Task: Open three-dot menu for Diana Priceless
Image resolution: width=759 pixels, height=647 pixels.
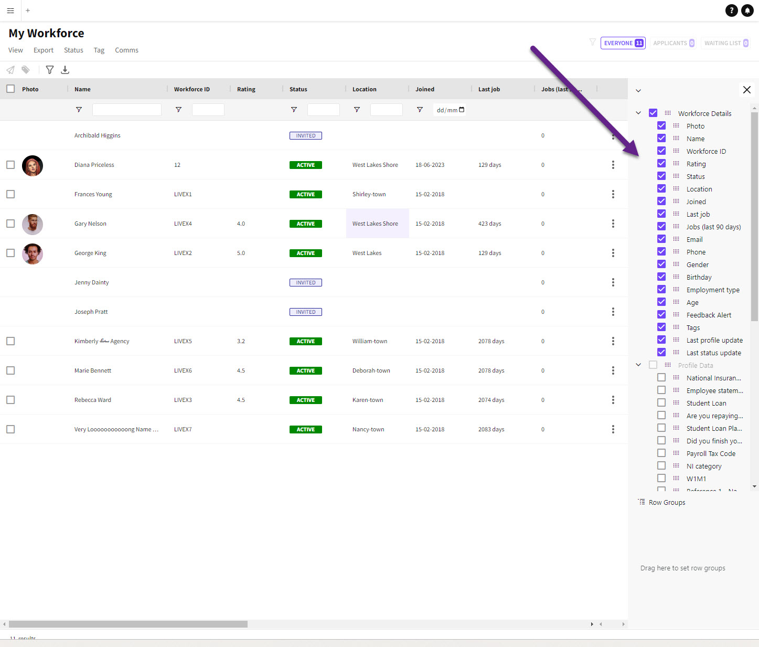Action: (x=613, y=165)
